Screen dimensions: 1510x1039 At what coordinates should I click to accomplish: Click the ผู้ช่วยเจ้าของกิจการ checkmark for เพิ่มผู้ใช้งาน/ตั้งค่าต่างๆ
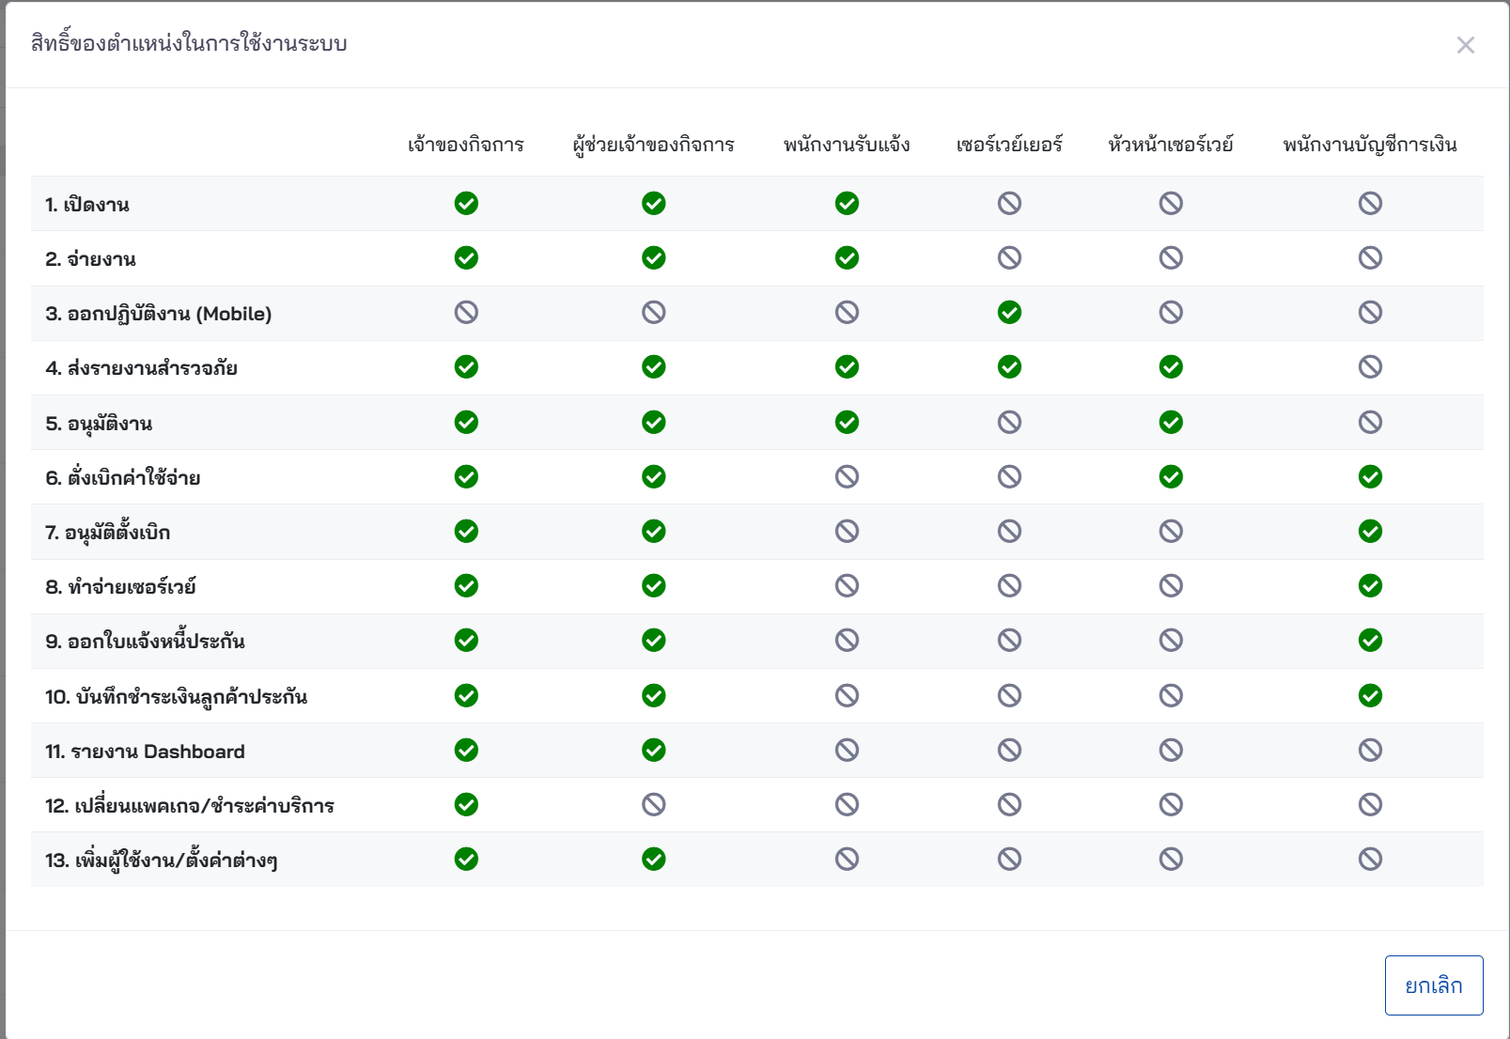654,859
